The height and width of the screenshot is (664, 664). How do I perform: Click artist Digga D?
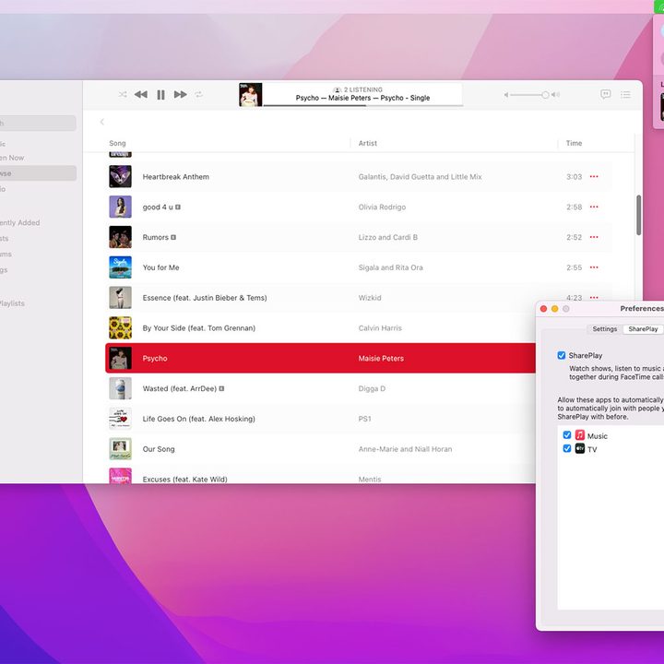(x=372, y=389)
